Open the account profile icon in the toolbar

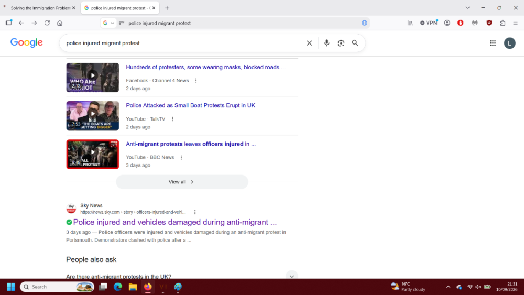coord(447,23)
